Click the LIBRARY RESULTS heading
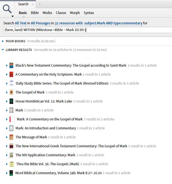Image resolution: width=172 pixels, height=184 pixels. coord(19,50)
